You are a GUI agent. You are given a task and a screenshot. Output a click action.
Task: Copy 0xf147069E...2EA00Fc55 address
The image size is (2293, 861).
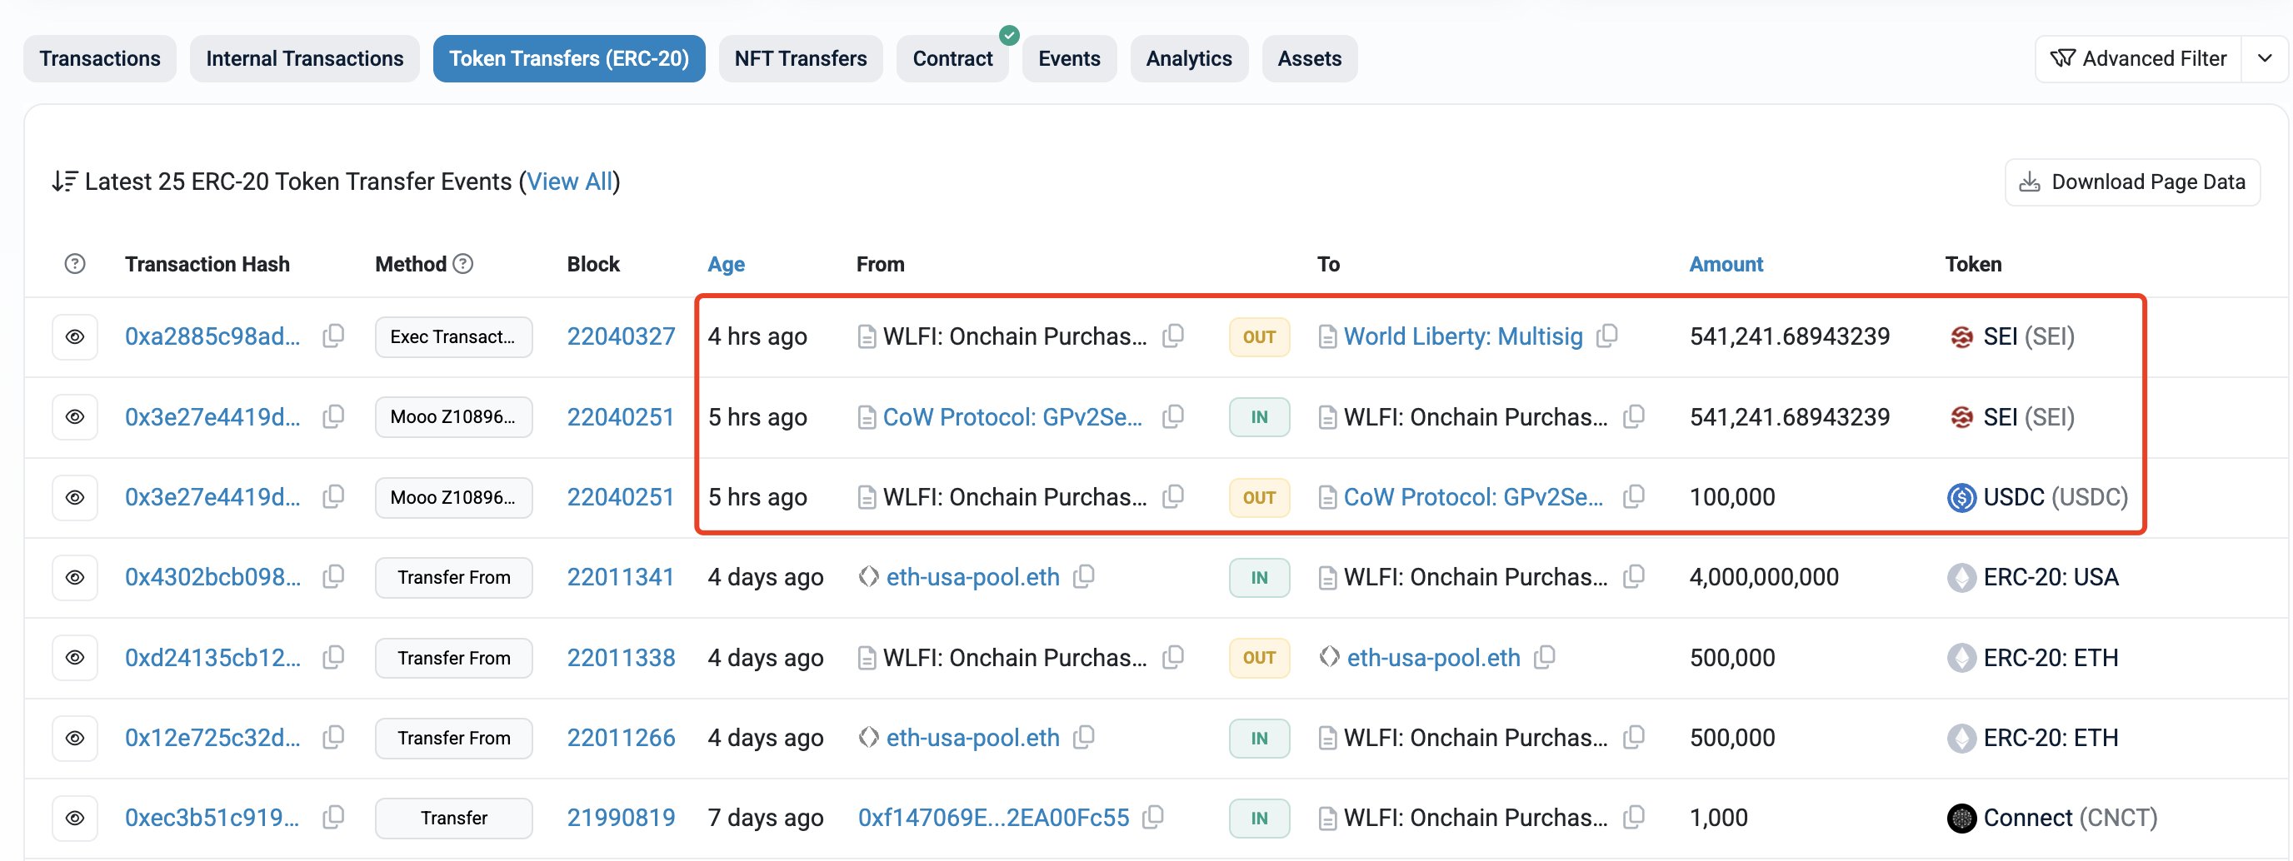(1152, 817)
